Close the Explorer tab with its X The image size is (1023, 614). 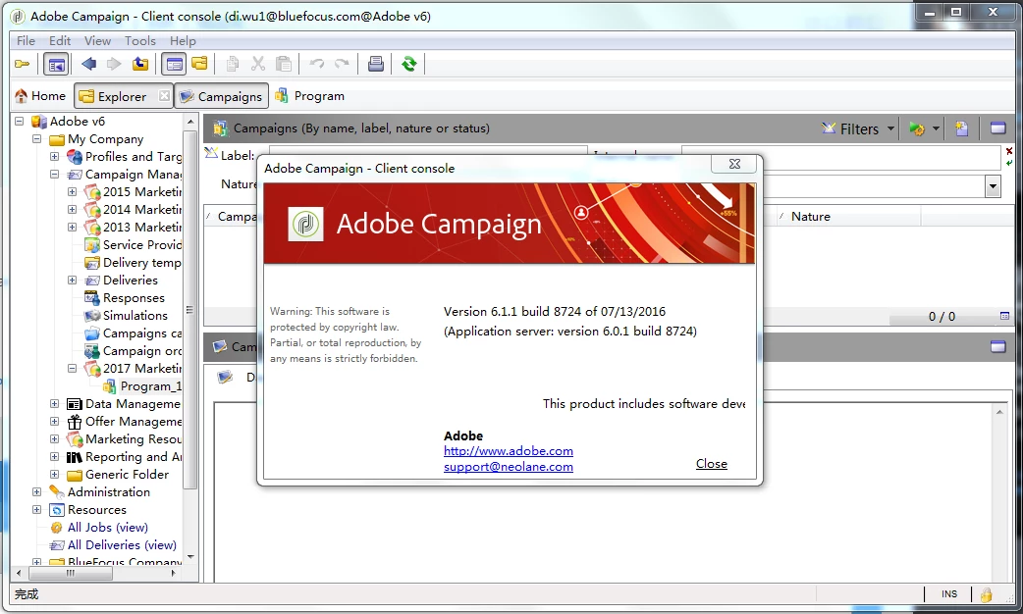(x=164, y=96)
